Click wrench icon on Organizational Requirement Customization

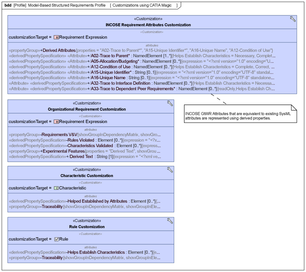point(170,103)
